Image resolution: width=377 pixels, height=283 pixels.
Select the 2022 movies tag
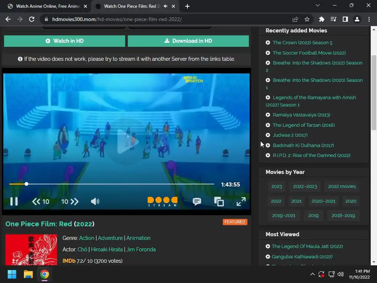[342, 186]
